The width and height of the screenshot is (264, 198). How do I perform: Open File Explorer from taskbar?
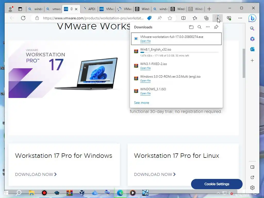coord(31,193)
